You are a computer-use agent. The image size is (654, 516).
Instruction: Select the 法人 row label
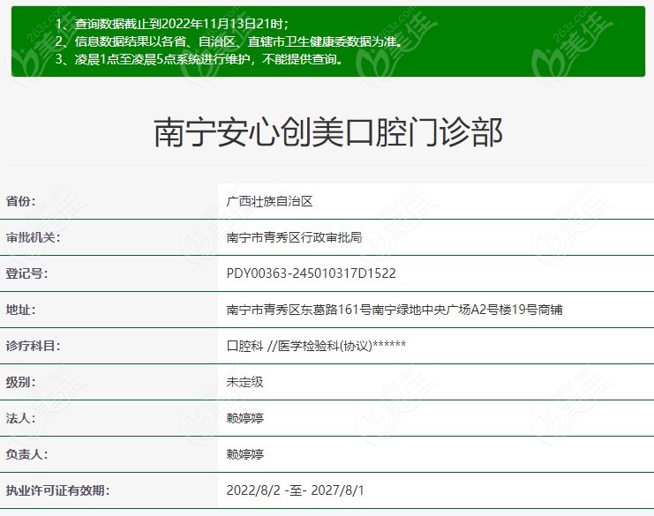[21, 418]
